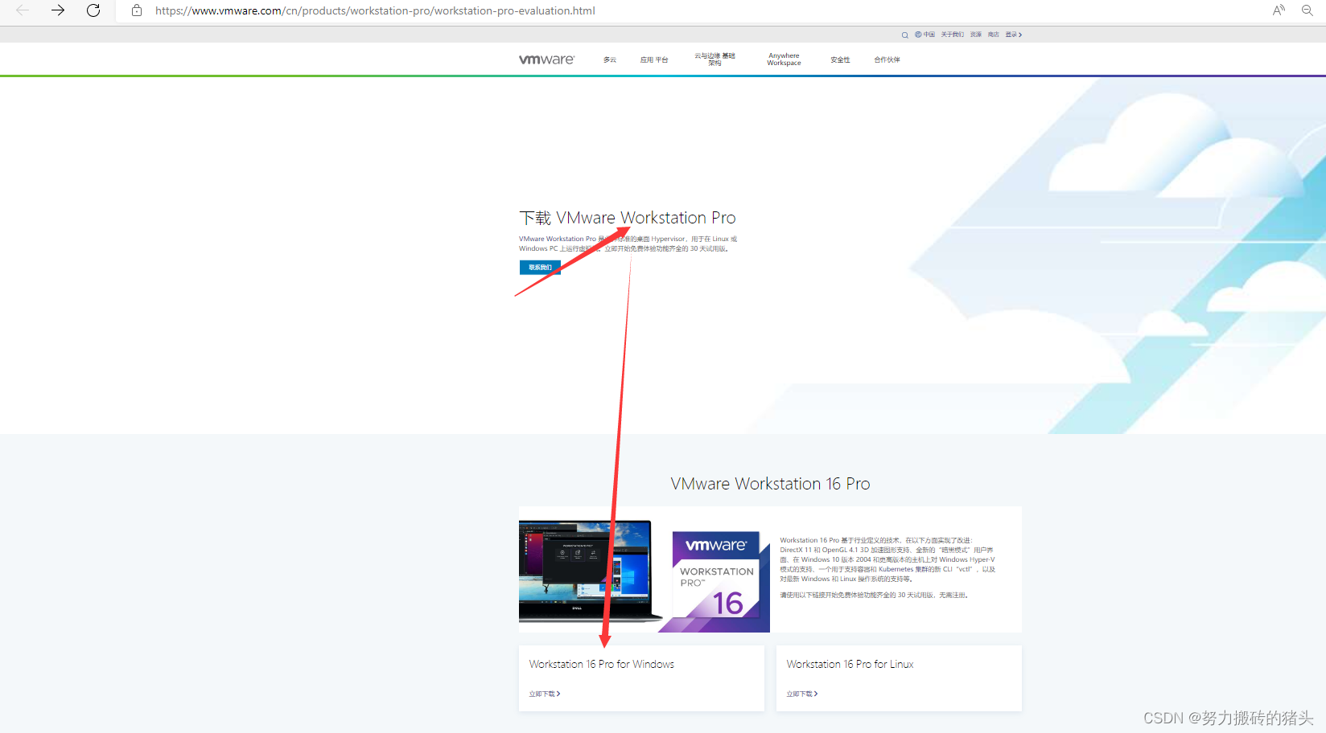Click the browser zoom magnifier icon
Viewport: 1326px width, 733px height.
[x=1307, y=10]
